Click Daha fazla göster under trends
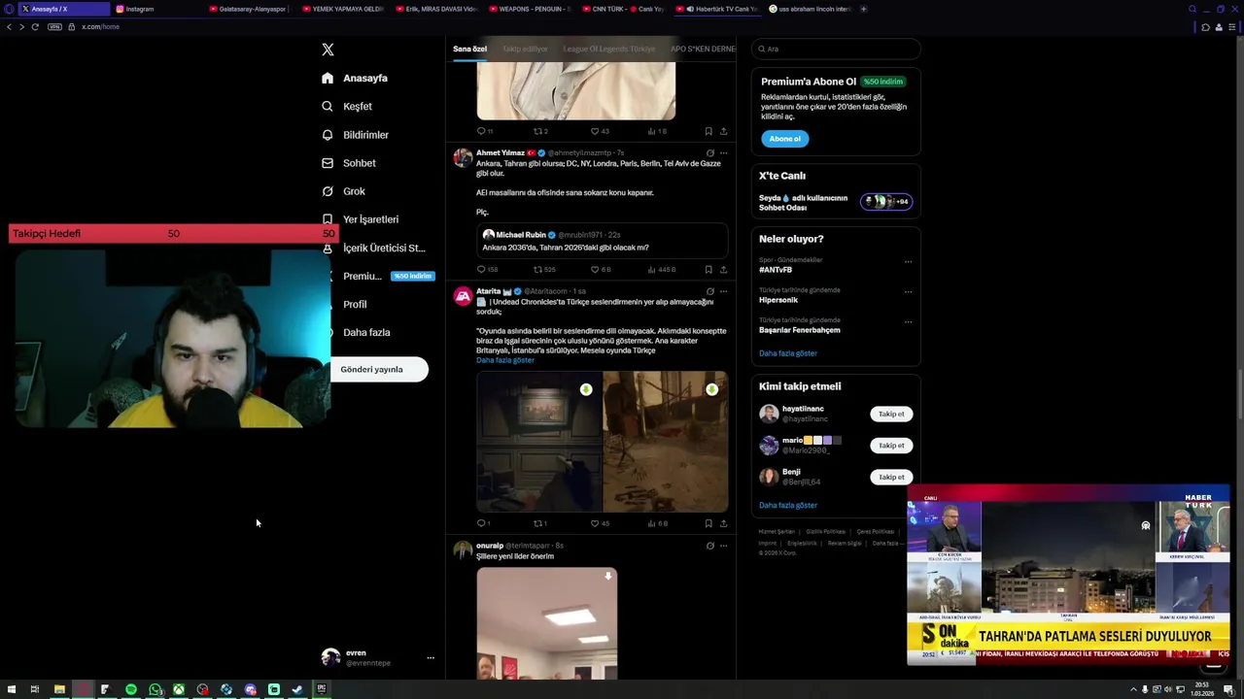Viewport: 1244px width, 699px height. pyautogui.click(x=787, y=353)
